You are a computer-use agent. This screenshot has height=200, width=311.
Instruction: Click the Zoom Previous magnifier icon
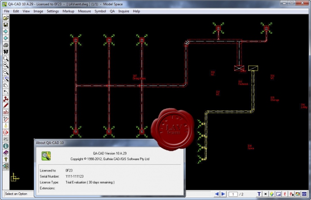pyautogui.click(x=6, y=79)
